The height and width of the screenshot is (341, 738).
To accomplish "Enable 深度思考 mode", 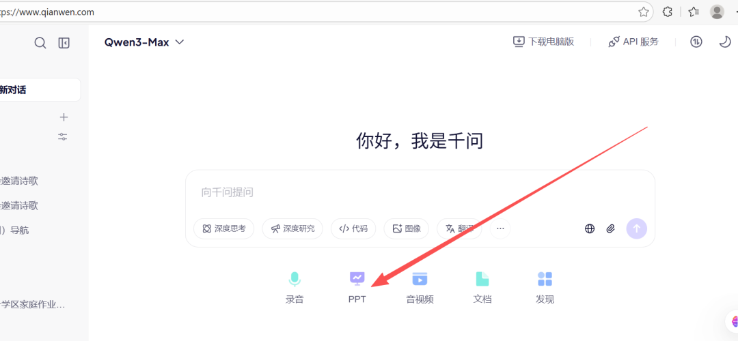I will click(x=223, y=228).
